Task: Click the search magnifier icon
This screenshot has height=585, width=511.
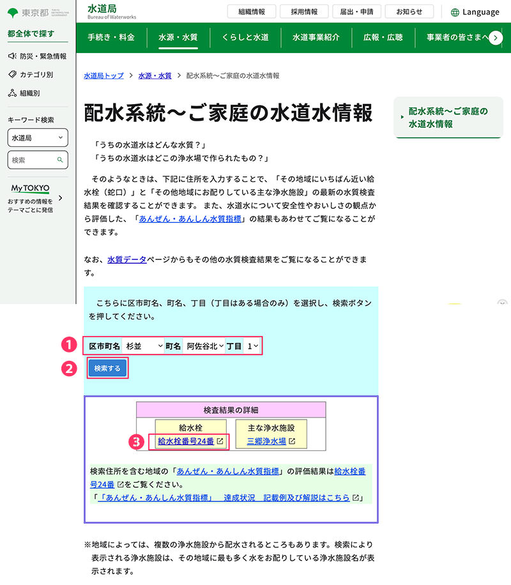Action: click(x=59, y=159)
